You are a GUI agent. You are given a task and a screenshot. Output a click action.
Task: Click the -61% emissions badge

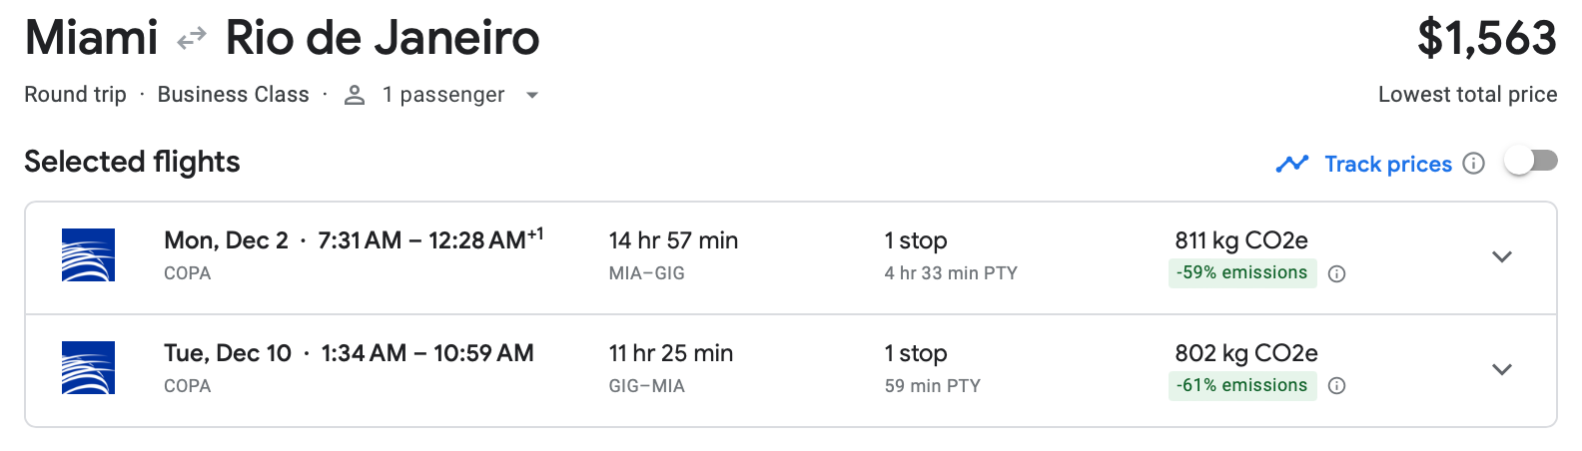[x=1241, y=385]
